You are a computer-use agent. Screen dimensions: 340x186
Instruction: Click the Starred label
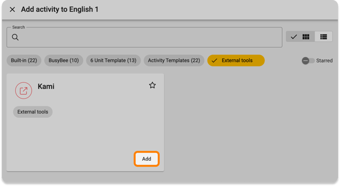click(324, 61)
